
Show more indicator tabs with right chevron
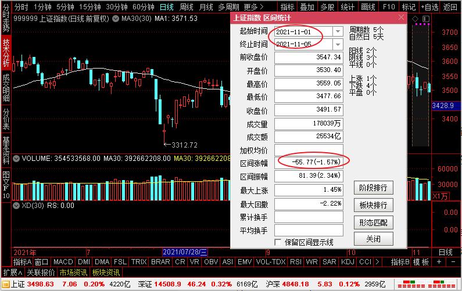(x=377, y=261)
